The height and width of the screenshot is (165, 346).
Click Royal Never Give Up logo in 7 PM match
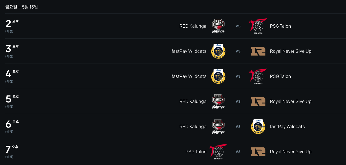click(258, 152)
